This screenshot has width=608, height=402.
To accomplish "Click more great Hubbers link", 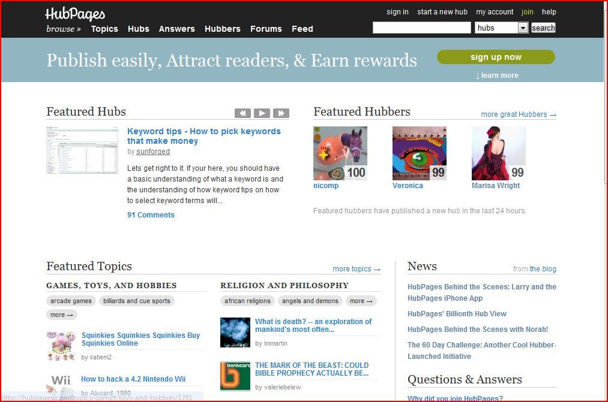I will point(519,114).
